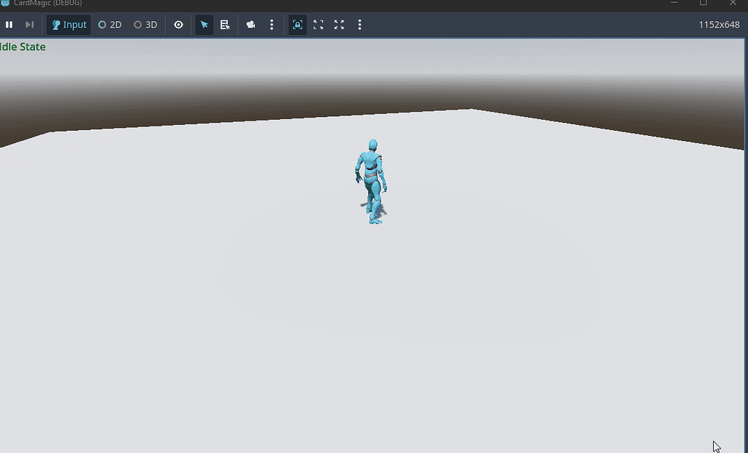Minimize the CardMagic window

point(674,4)
